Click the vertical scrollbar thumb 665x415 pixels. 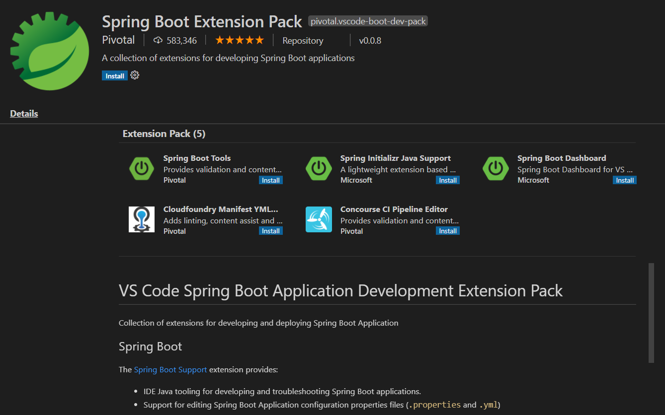coord(651,313)
